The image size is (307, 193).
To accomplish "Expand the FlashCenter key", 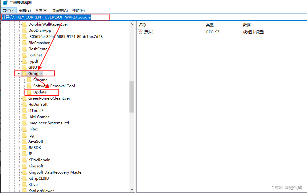I will pyautogui.click(x=19, y=49).
